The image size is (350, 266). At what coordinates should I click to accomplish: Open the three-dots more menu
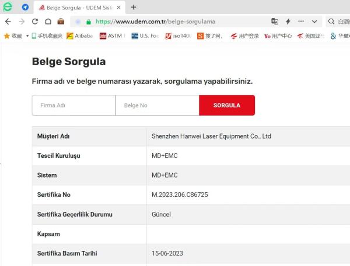coord(301,22)
